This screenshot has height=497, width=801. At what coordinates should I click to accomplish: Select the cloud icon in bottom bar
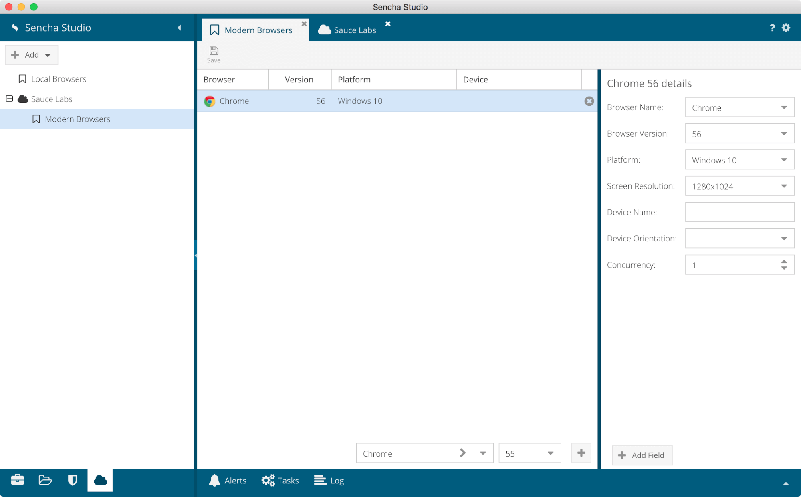pos(100,480)
